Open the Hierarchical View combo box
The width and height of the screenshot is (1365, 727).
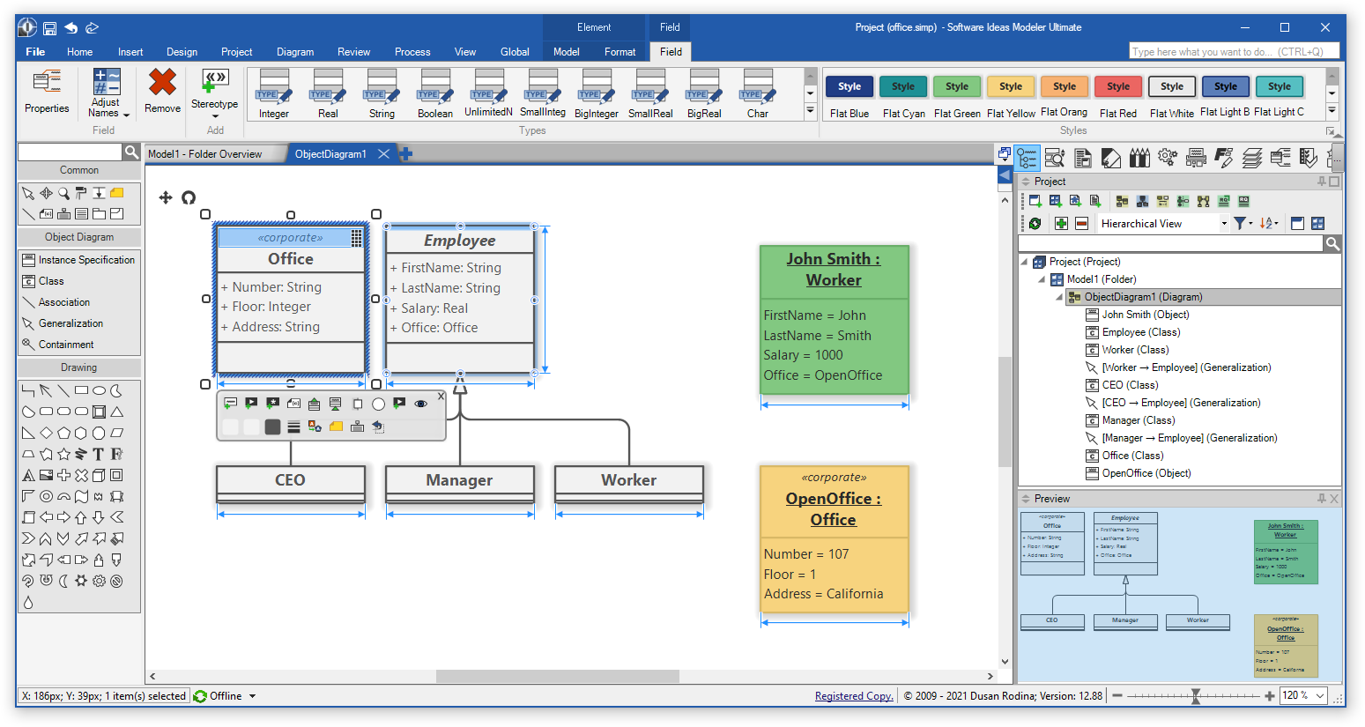pos(1163,224)
